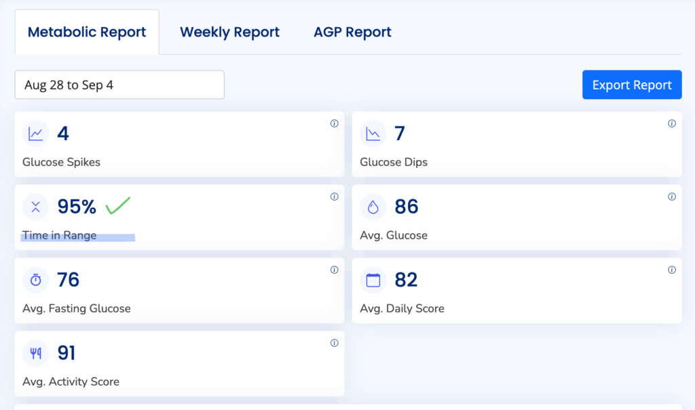Click the Avg. Daily Score calendar icon
The height and width of the screenshot is (410, 695).
373,280
